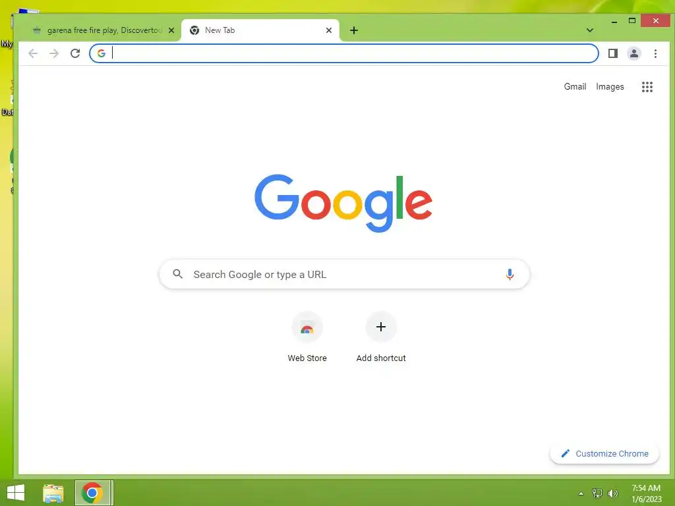Image resolution: width=675 pixels, height=506 pixels.
Task: Open the Web Store shortcut icon
Action: (307, 327)
